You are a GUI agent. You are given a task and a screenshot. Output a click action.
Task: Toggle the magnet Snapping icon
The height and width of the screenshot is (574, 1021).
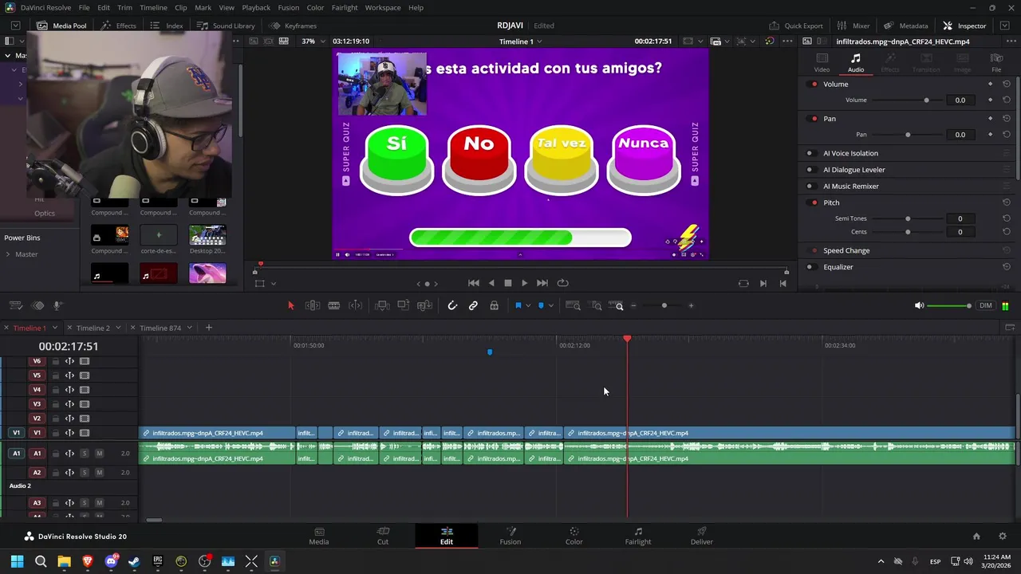tap(452, 305)
